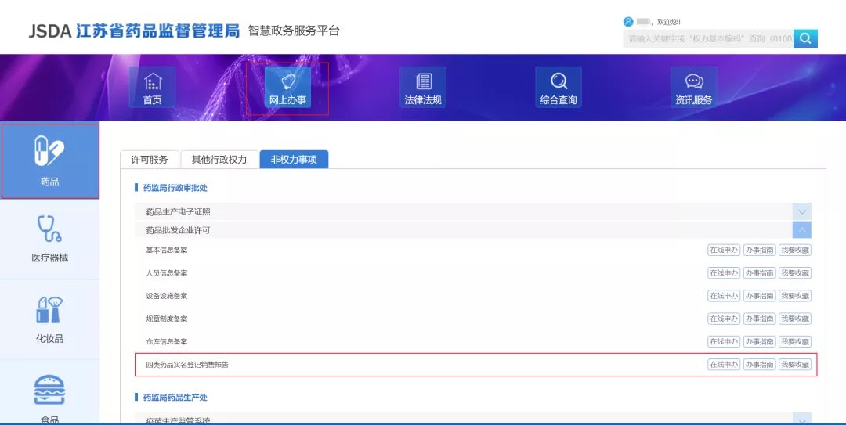The width and height of the screenshot is (846, 425).
Task: Click 我要收藏 for 规章制度备案
Action: pyautogui.click(x=795, y=319)
